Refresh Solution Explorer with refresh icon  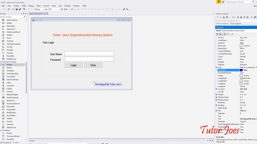[x=241, y=17]
